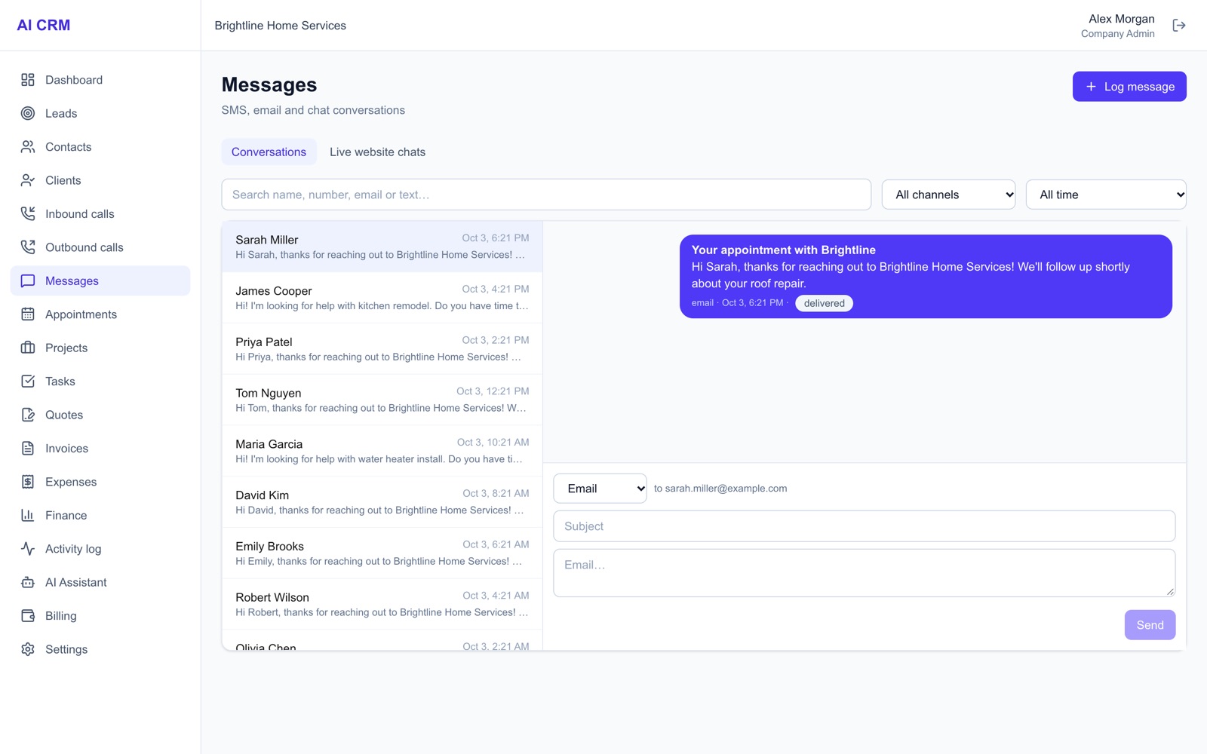The width and height of the screenshot is (1207, 754).
Task: Click the Outbound calls phone icon
Action: tap(28, 247)
